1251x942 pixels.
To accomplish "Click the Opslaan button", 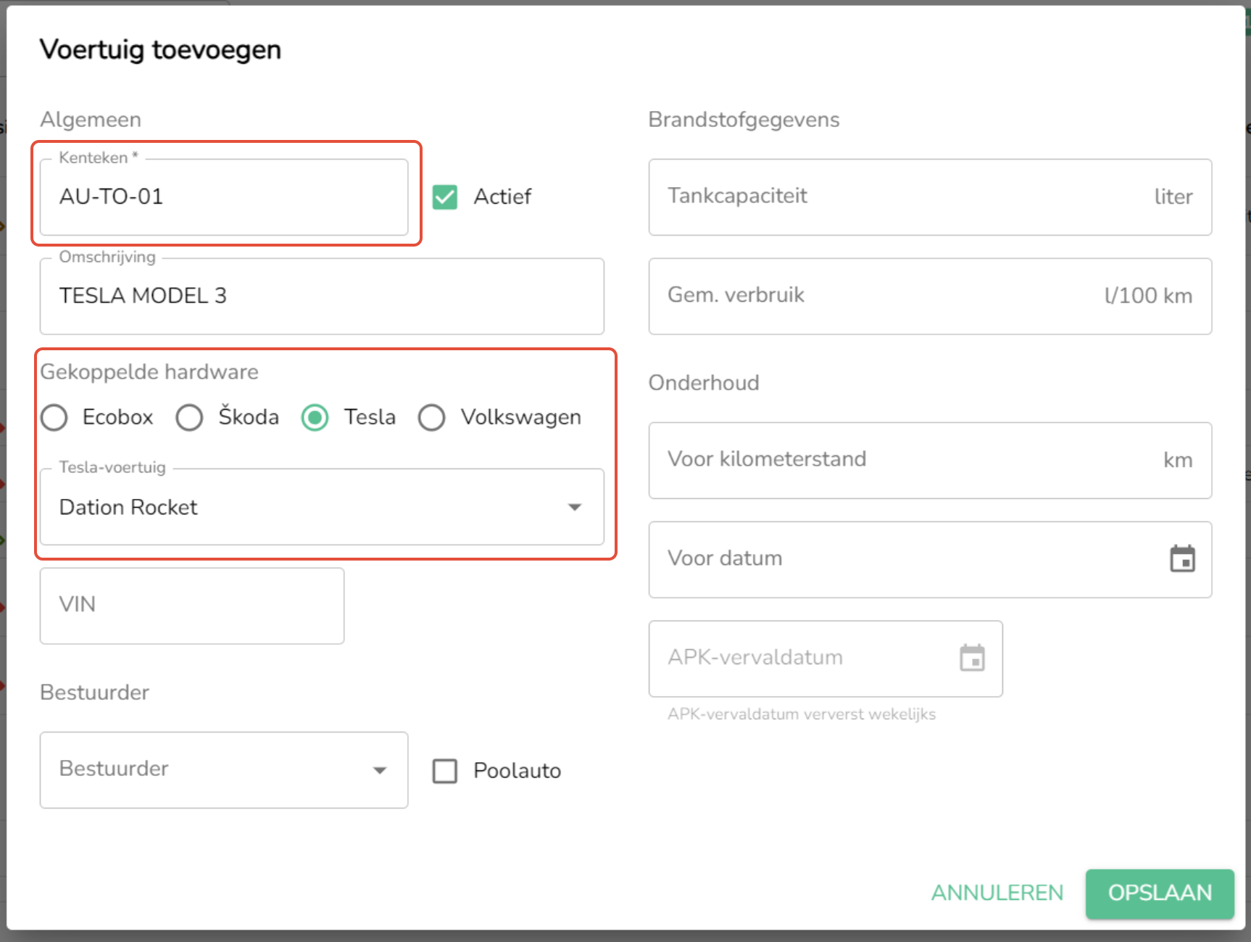I will tap(1159, 893).
